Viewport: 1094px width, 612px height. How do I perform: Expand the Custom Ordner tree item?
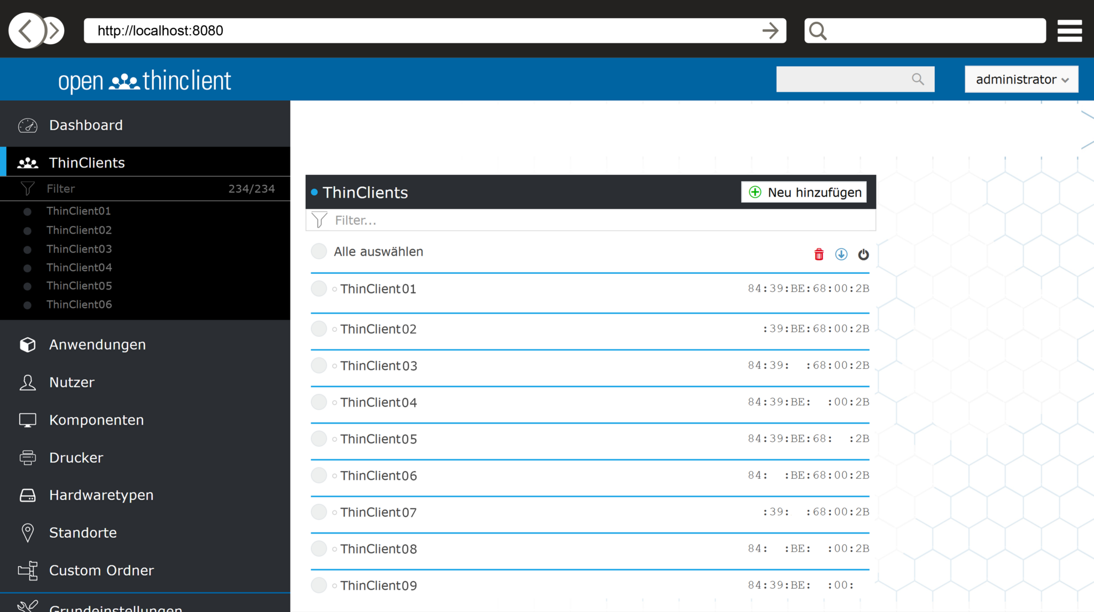[x=101, y=570]
